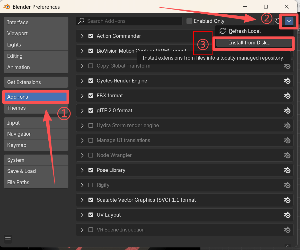
Task: Expand the FBX format details
Action: pyautogui.click(x=82, y=96)
